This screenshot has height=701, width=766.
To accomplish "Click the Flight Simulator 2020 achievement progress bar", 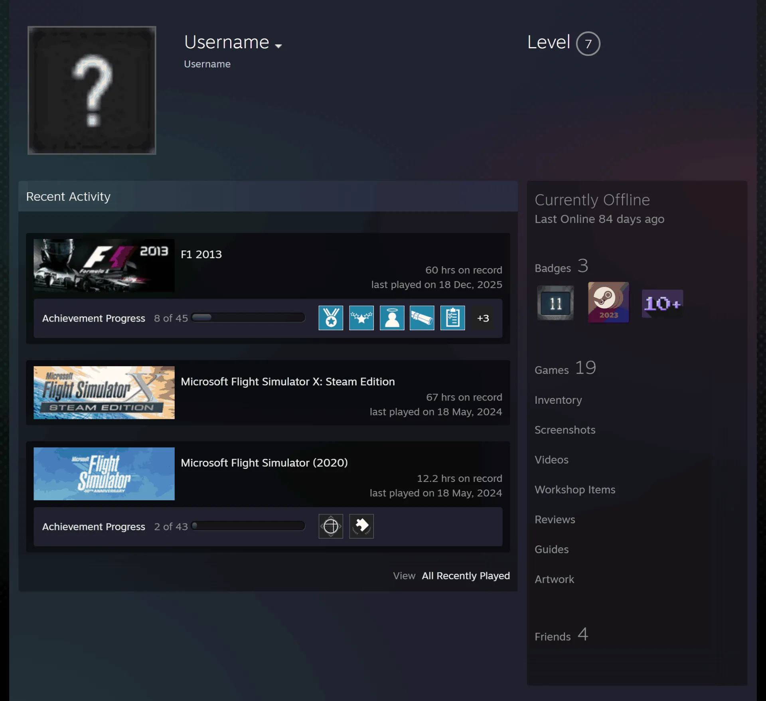I will pos(248,526).
